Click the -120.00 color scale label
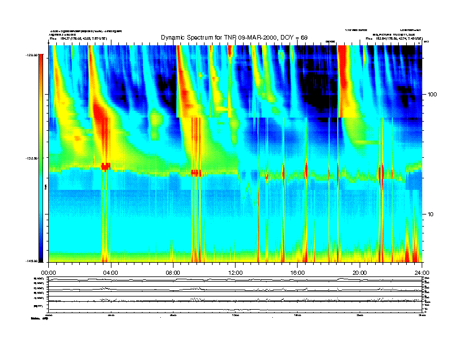This screenshot has width=455, height=351. (31, 54)
